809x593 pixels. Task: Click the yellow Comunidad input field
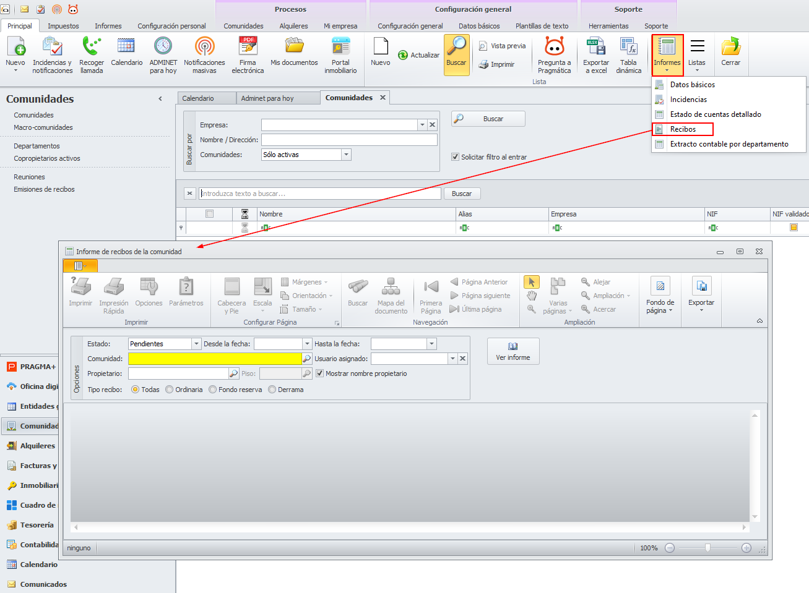click(215, 359)
